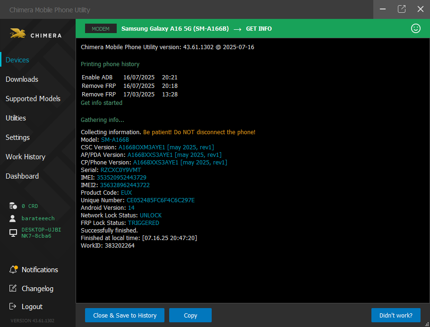Screen dimensions: 430x327
Task: Click FRP Lock Status TRIGGERED
Action: tap(144, 223)
